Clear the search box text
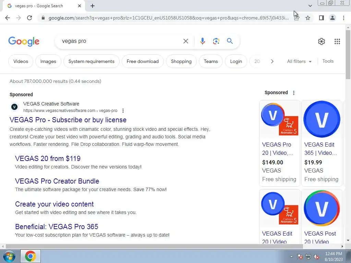Viewport: 351px width, 263px height. pyautogui.click(x=185, y=41)
